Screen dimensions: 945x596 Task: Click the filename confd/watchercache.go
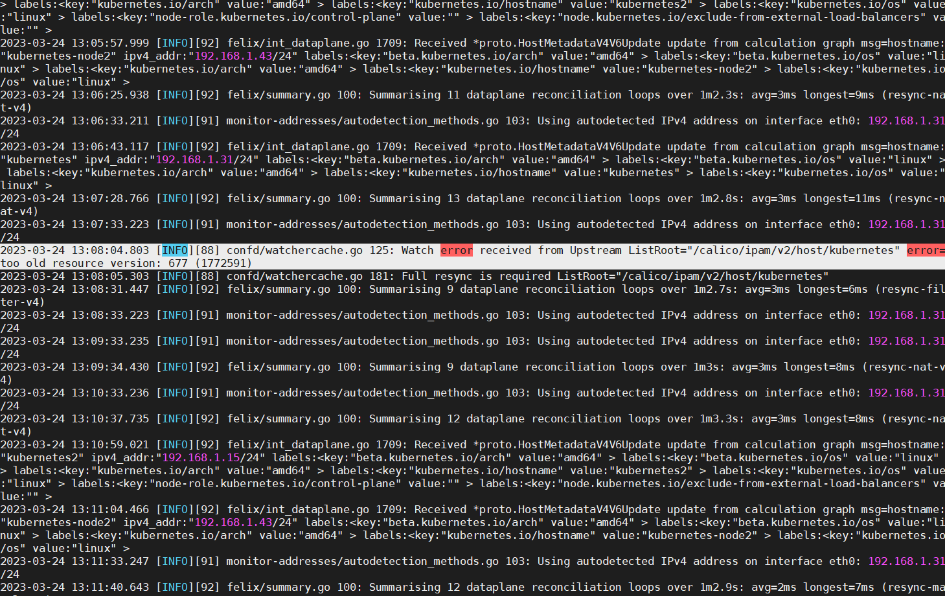pos(295,250)
